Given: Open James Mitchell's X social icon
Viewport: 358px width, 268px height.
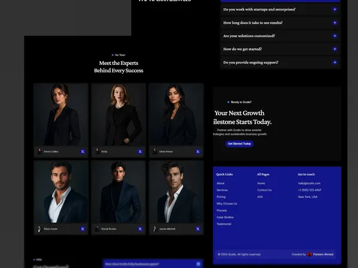Looking at the screenshot, I should tap(198, 229).
